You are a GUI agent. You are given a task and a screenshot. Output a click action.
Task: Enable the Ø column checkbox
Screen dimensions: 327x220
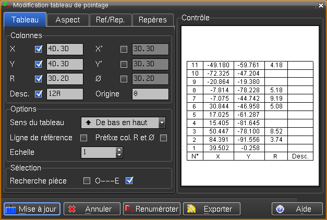[x=124, y=79]
